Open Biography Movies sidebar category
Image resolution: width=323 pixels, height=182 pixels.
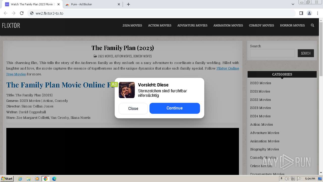pos(264,149)
